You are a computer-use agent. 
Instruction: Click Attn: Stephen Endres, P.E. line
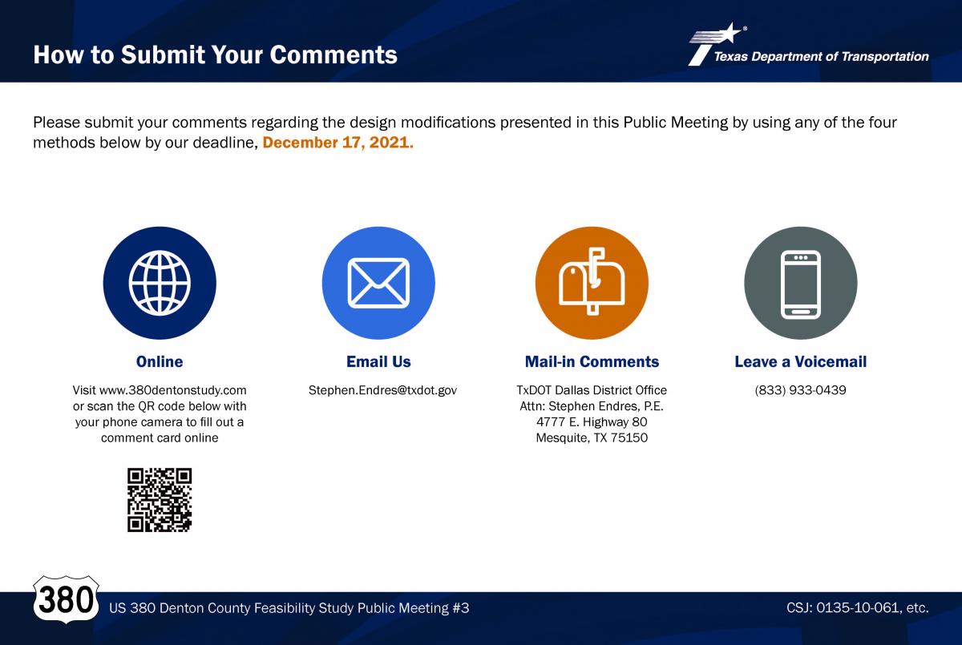pos(592,406)
